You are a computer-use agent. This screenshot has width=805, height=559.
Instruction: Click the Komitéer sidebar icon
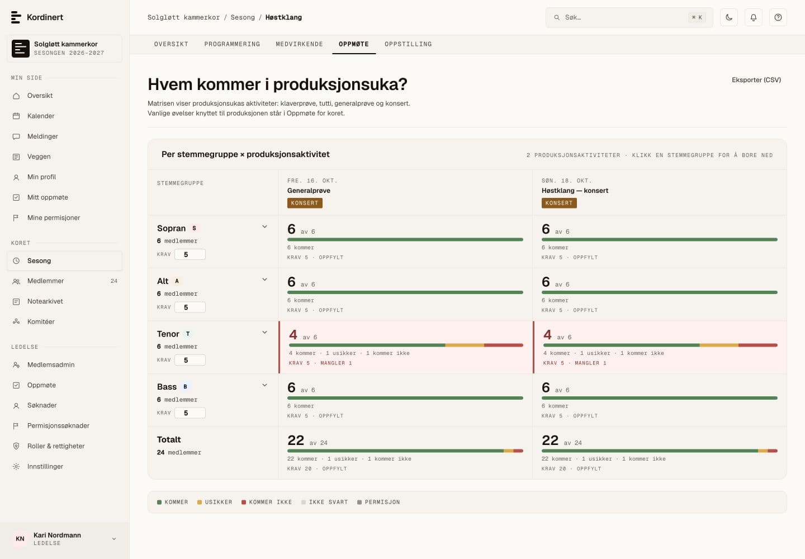point(16,322)
